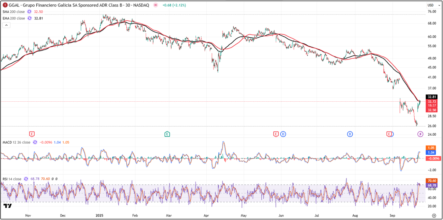Click the red 32.50 value in the SMA legend
The image size is (443, 220).
click(x=38, y=12)
